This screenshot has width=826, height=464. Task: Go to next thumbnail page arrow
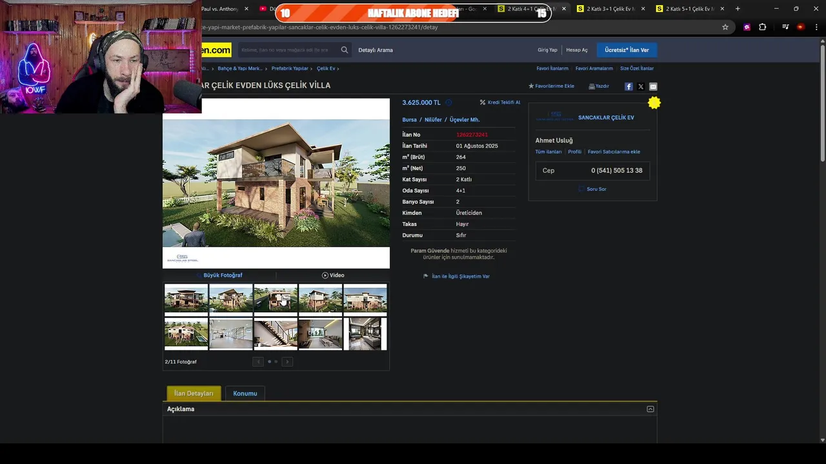287,362
